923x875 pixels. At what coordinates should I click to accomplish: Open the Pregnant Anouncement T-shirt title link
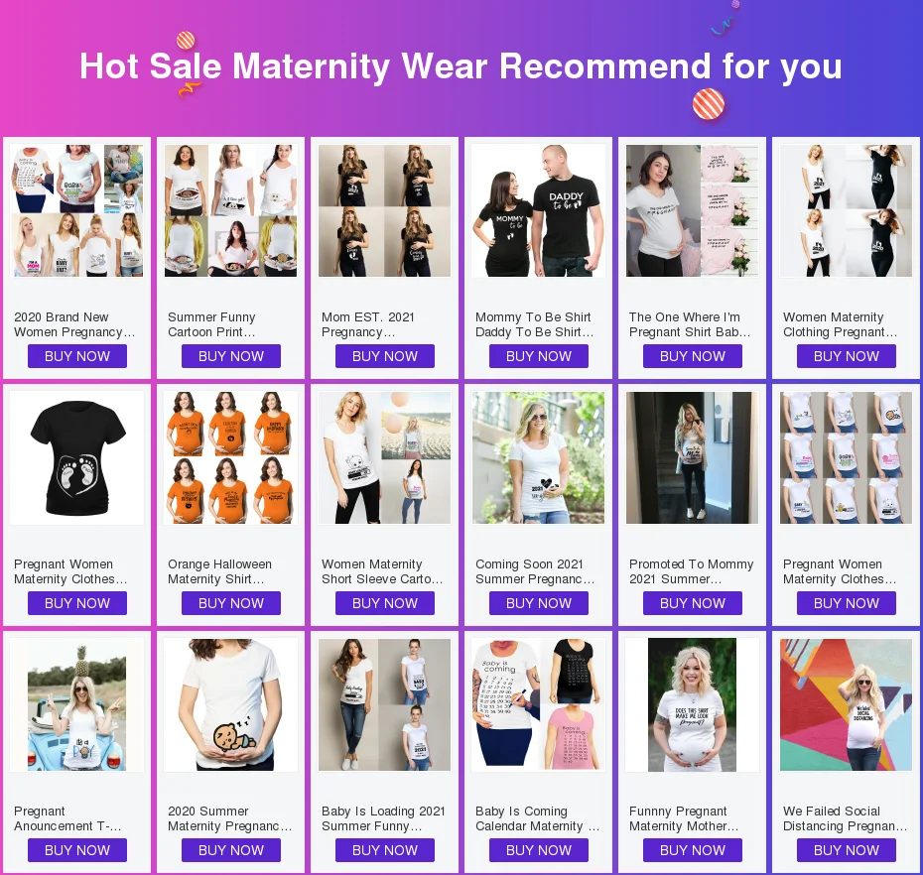(x=67, y=818)
